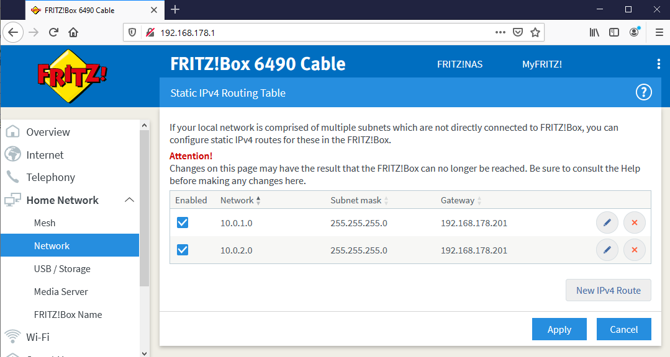Go to the browser home page icon
Screen dimensions: 670x357
73,32
